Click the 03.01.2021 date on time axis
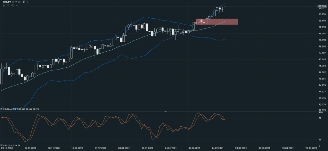This screenshot has height=151, width=328. coord(124,148)
